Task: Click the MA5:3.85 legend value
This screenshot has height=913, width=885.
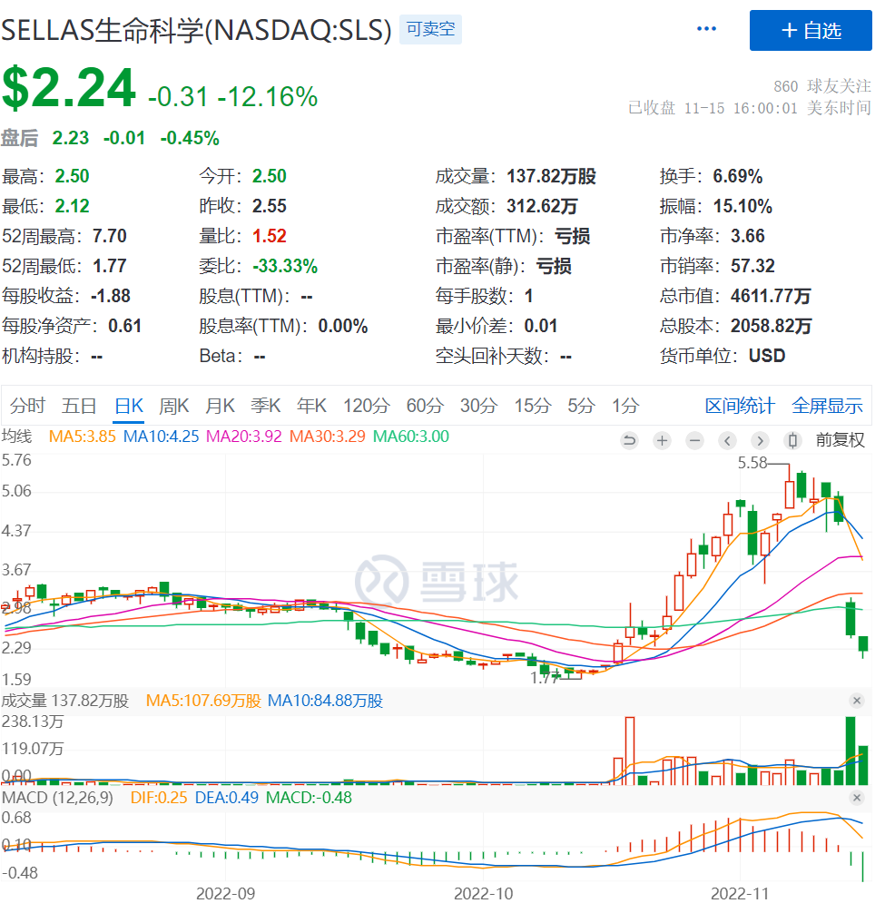Action: [82, 437]
